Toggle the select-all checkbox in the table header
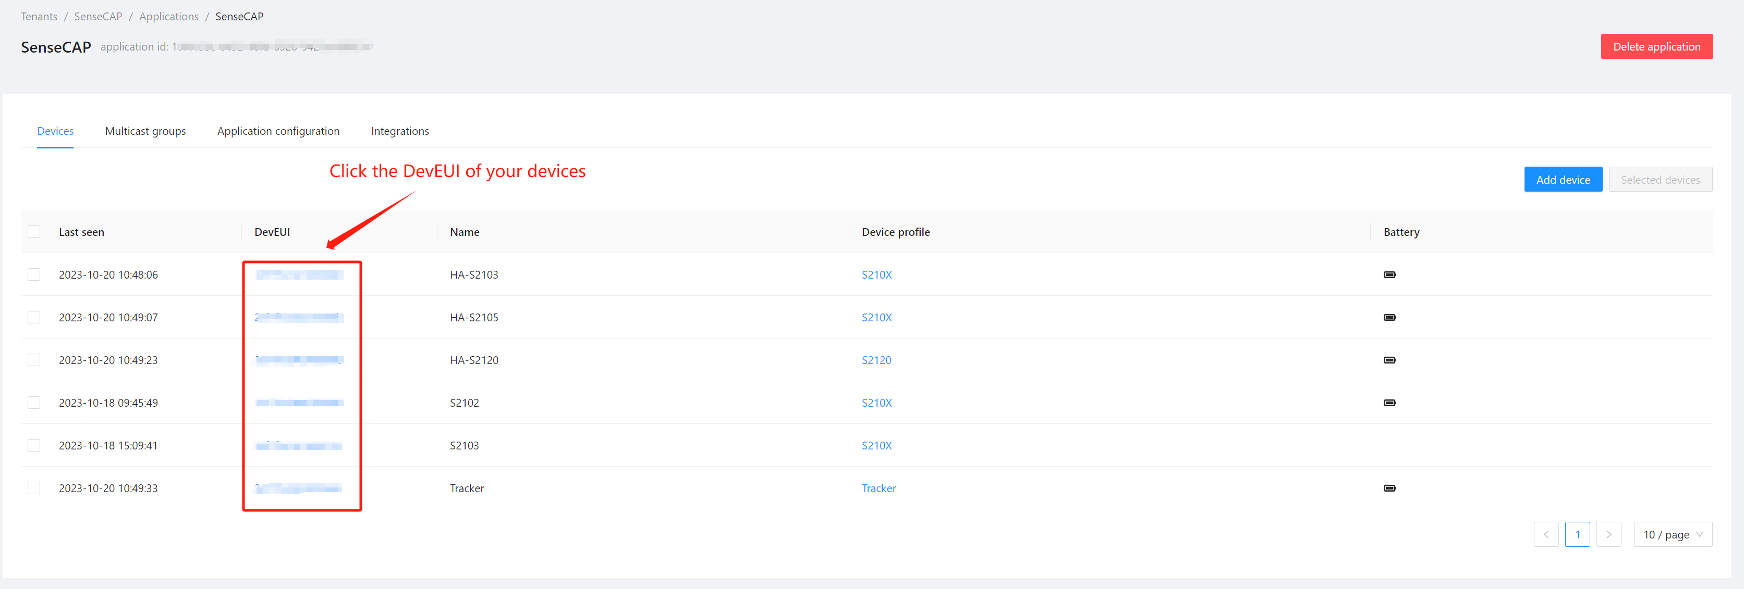The width and height of the screenshot is (1744, 589). tap(34, 232)
